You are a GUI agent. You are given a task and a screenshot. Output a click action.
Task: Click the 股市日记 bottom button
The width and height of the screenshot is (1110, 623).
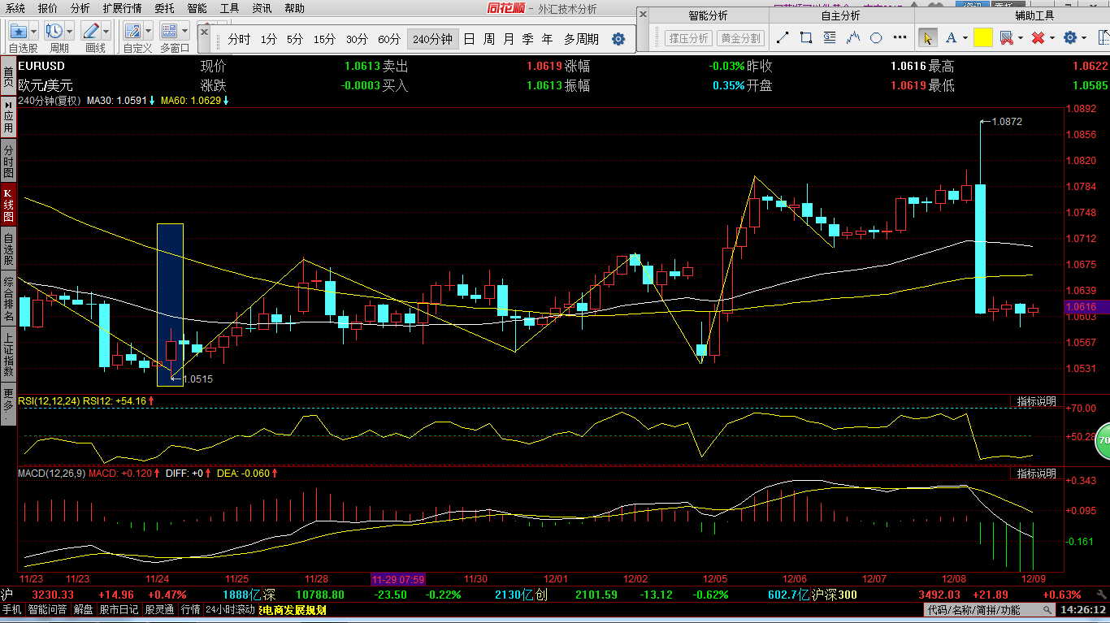click(119, 609)
